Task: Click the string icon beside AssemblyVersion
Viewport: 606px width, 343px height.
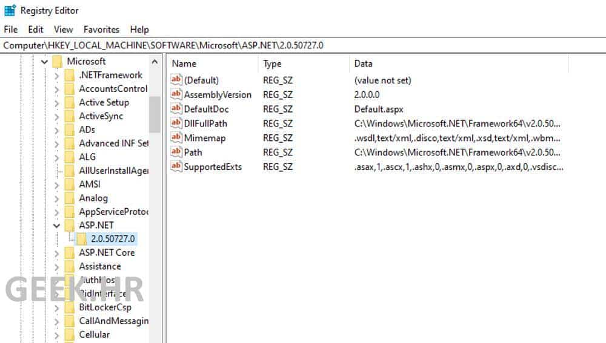Action: tap(176, 94)
